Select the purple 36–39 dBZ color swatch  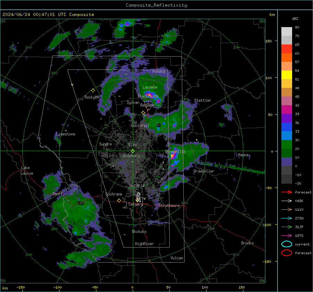click(x=287, y=118)
